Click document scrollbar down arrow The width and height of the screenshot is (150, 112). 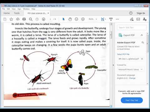point(111,106)
